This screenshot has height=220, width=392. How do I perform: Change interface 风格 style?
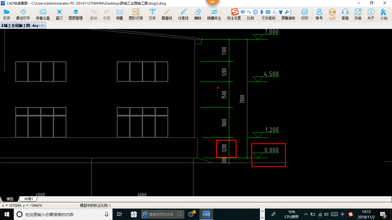358,14
